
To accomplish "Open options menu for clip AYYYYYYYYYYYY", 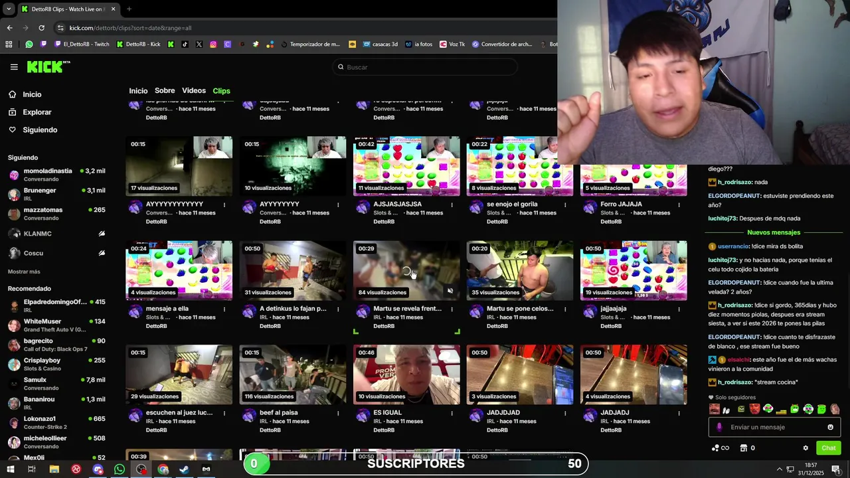I will [x=224, y=205].
